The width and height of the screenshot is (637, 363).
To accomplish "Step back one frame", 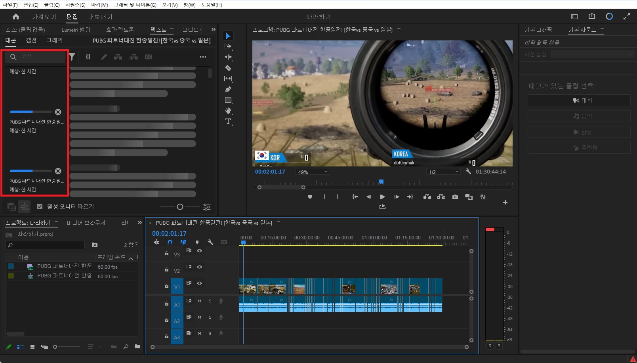I will point(369,197).
